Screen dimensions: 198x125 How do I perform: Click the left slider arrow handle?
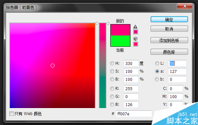click(97, 23)
